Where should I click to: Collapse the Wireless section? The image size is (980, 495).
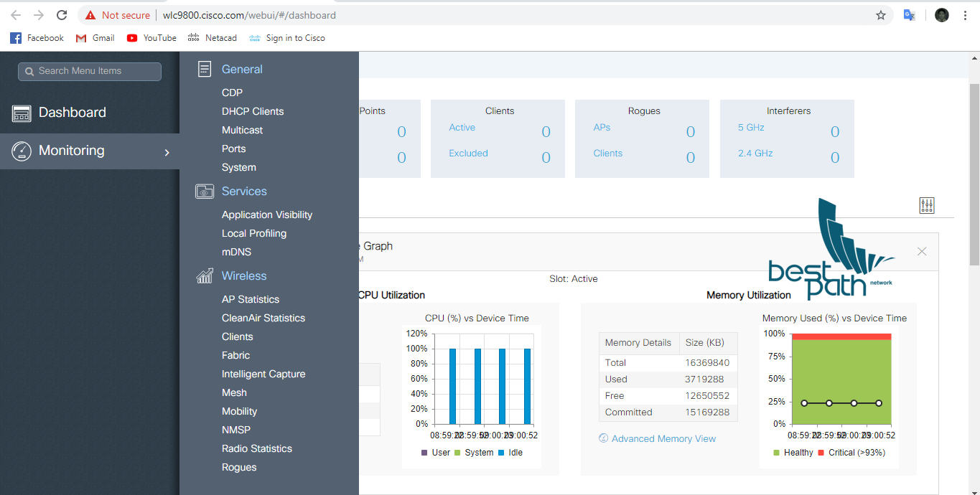click(x=244, y=275)
